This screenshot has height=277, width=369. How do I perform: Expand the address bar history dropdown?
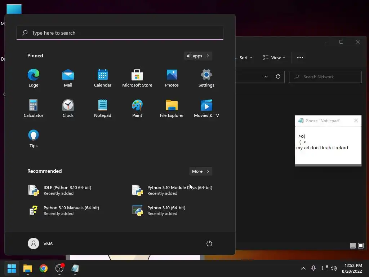tap(266, 76)
